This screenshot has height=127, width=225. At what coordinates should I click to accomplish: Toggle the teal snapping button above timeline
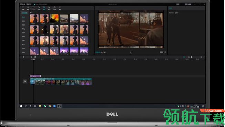tap(184, 57)
